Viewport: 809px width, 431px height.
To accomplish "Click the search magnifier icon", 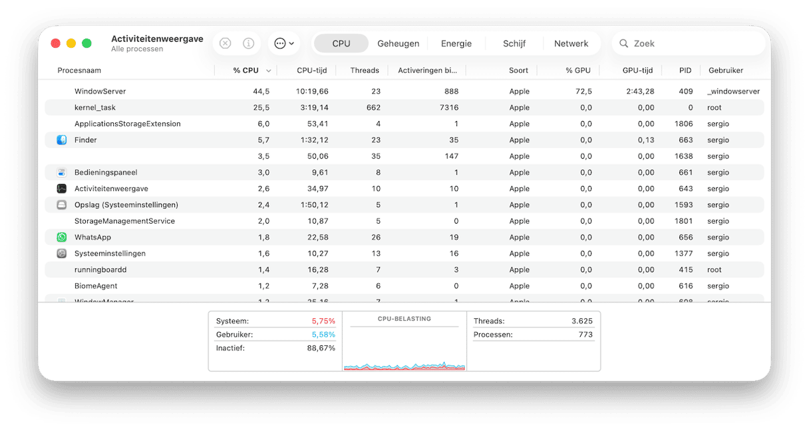I will (x=624, y=43).
